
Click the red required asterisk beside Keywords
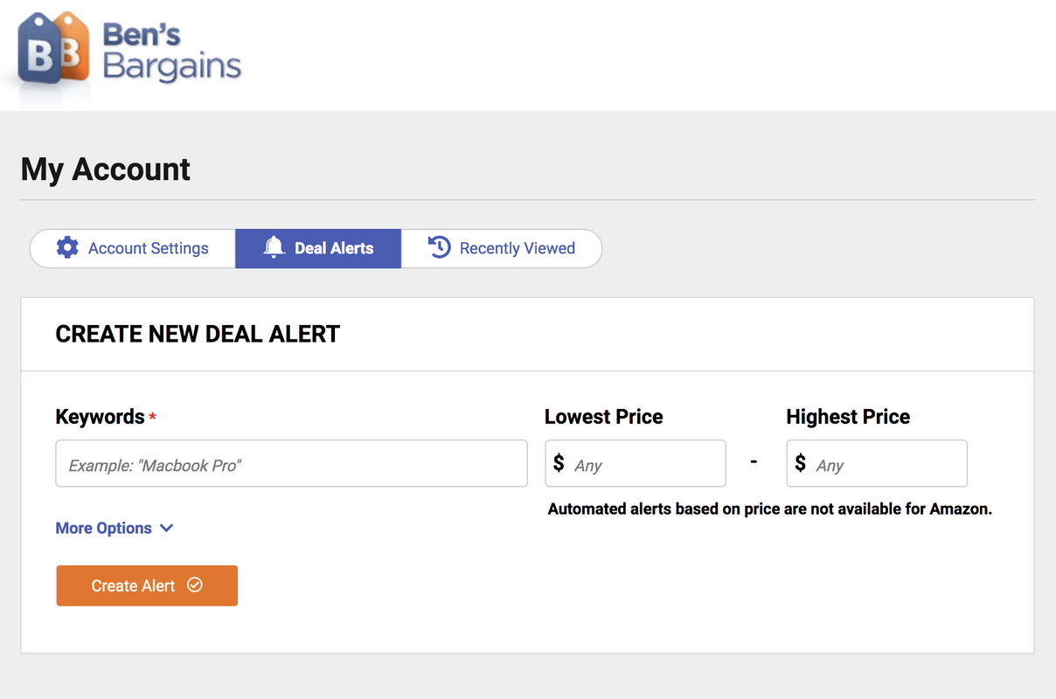(153, 418)
